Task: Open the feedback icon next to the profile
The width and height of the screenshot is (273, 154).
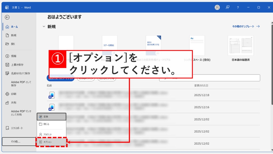Action: pos(227,8)
